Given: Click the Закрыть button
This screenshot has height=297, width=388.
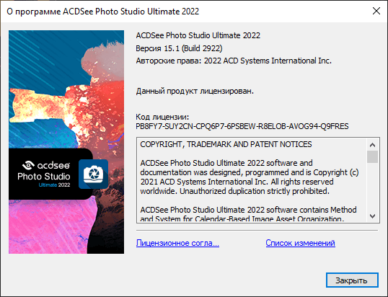Looking at the screenshot, I should (x=352, y=280).
